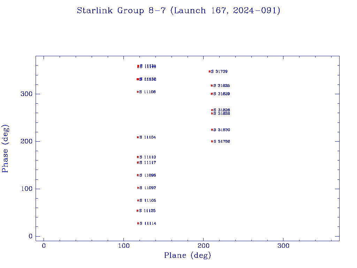The image size is (357, 268).
Task: Select the 'S 31739' satellite label
Action: (219, 72)
